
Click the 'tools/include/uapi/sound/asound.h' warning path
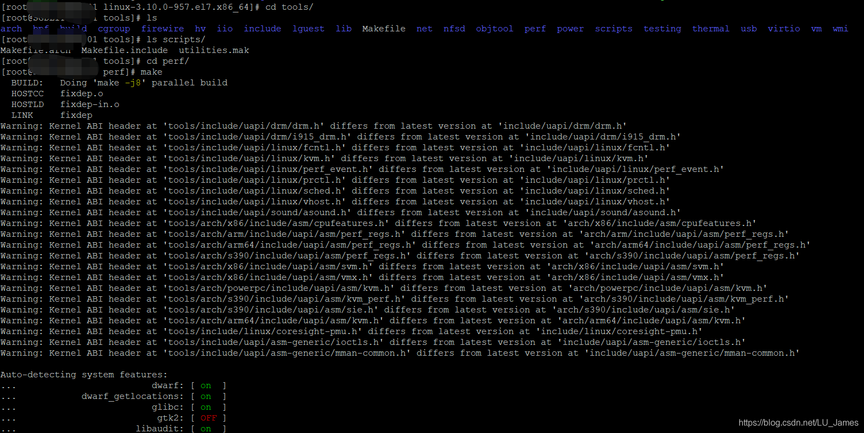click(x=257, y=212)
